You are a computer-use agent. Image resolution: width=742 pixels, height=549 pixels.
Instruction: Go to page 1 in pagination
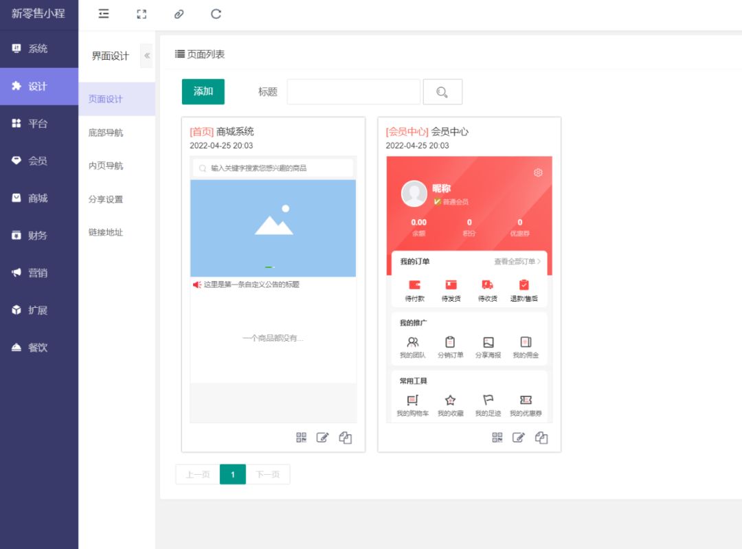[233, 474]
